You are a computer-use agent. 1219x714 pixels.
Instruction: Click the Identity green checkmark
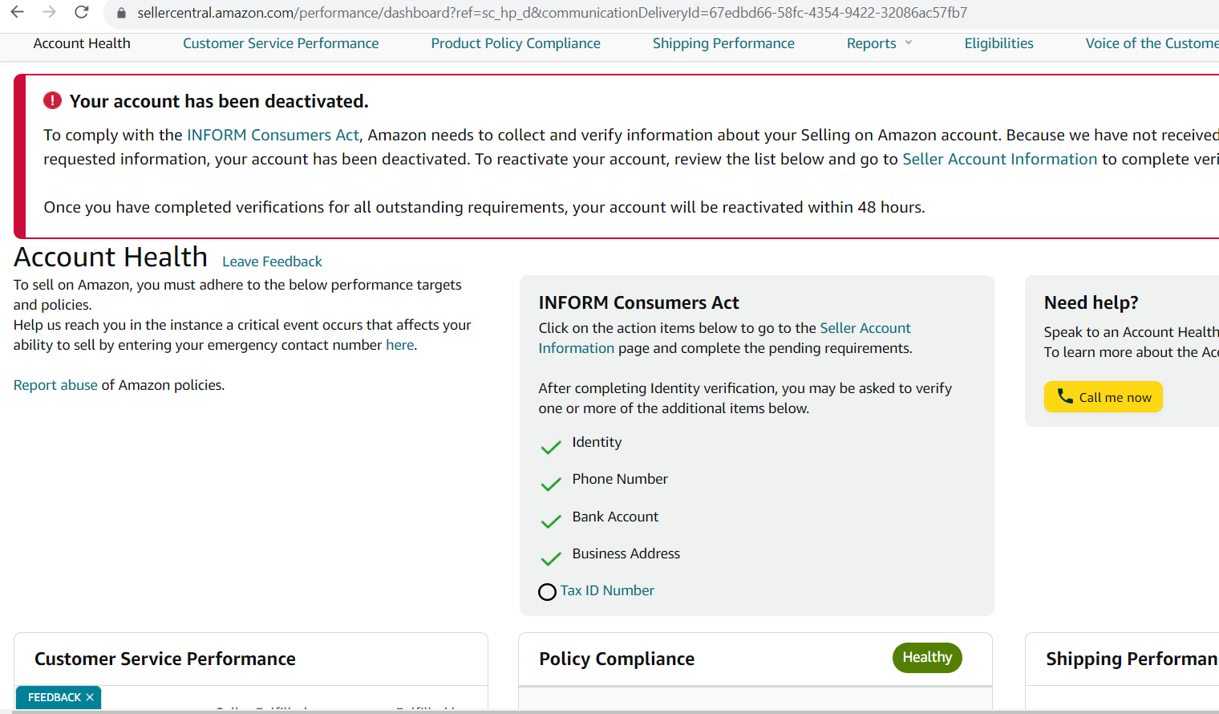pyautogui.click(x=551, y=447)
